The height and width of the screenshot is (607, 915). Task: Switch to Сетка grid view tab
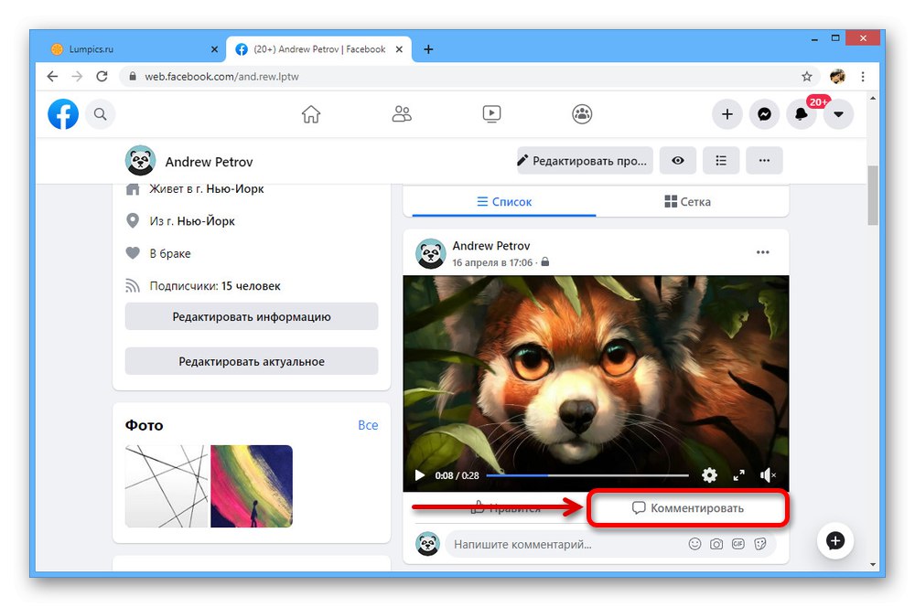687,202
